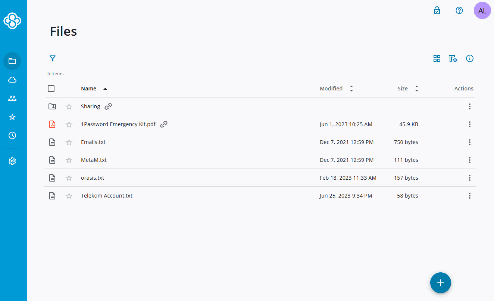Click the filter funnel icon
Viewport: 494px width, 301px height.
pyautogui.click(x=53, y=58)
